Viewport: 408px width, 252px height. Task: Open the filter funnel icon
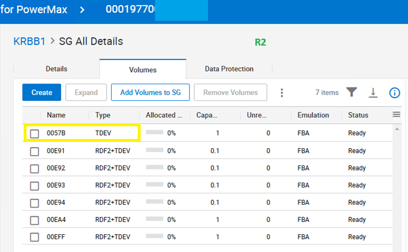pos(352,92)
